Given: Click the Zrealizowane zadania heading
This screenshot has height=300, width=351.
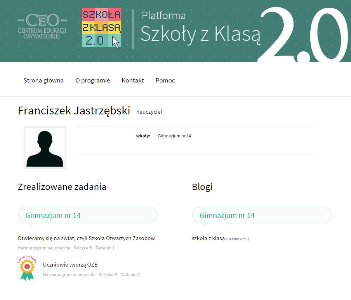Looking at the screenshot, I should click(62, 187).
